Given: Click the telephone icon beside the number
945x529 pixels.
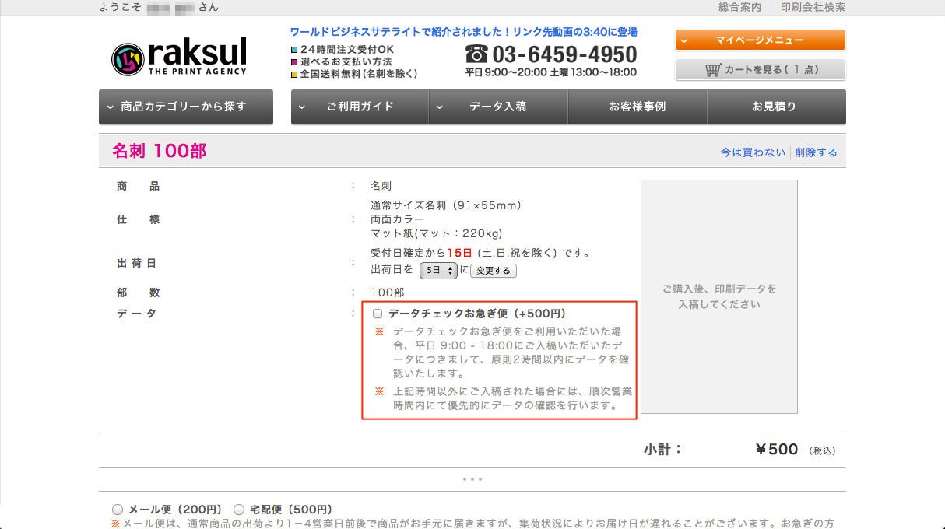Looking at the screenshot, I should point(476,54).
